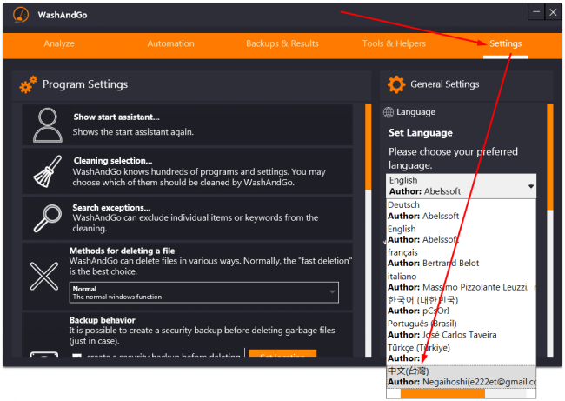Click the Set Language heading
The image size is (565, 401).
[x=421, y=133]
